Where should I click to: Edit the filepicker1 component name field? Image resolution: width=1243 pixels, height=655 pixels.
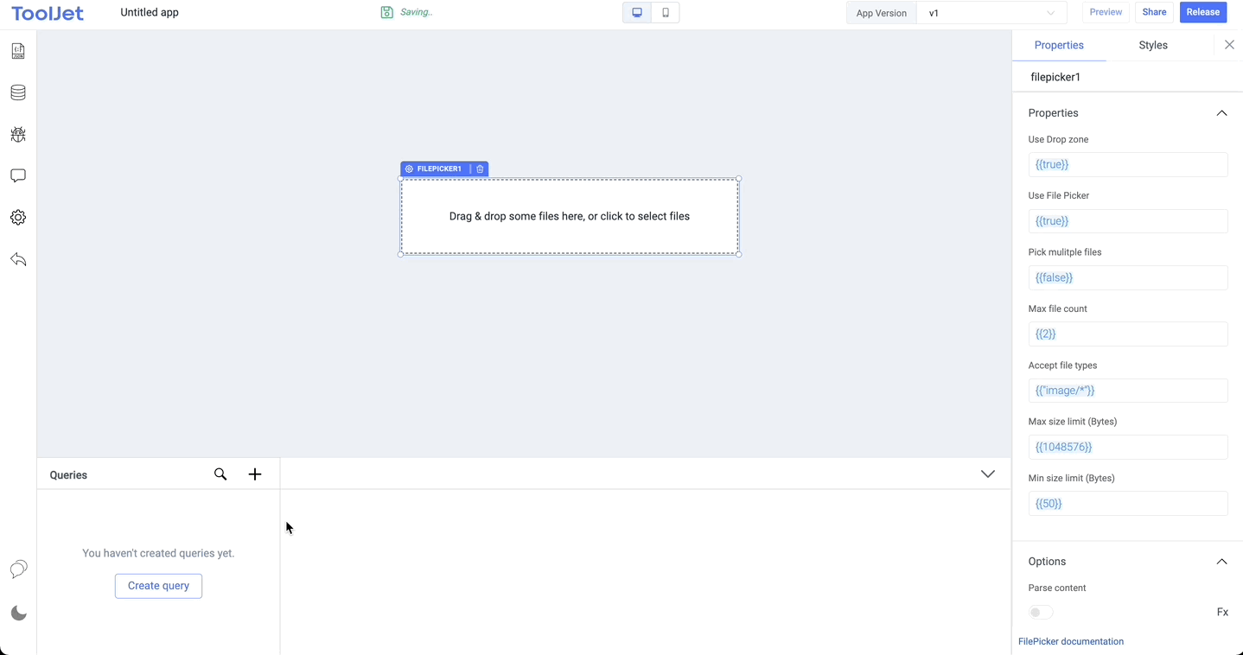click(x=1128, y=77)
